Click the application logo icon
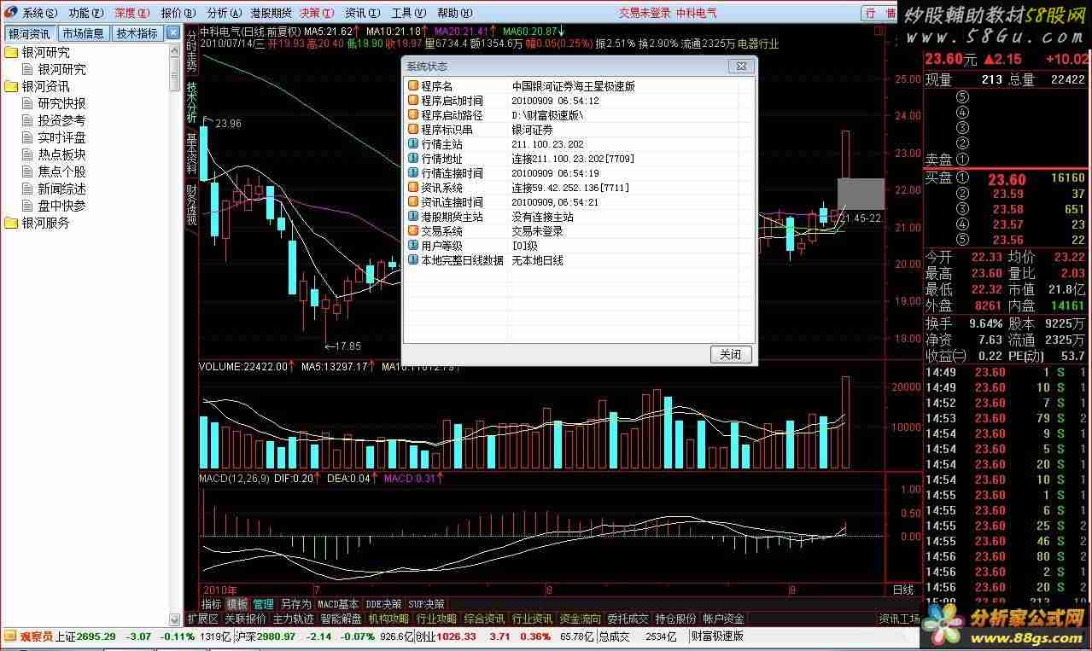The width and height of the screenshot is (1092, 651). tap(10, 13)
